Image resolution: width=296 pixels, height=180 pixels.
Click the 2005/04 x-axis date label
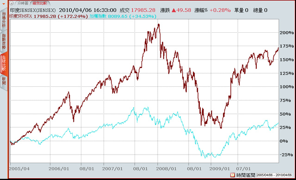coord(19,169)
